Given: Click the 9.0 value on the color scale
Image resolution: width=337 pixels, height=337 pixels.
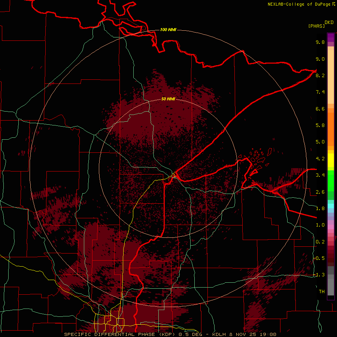Looking at the screenshot, I should [320, 59].
